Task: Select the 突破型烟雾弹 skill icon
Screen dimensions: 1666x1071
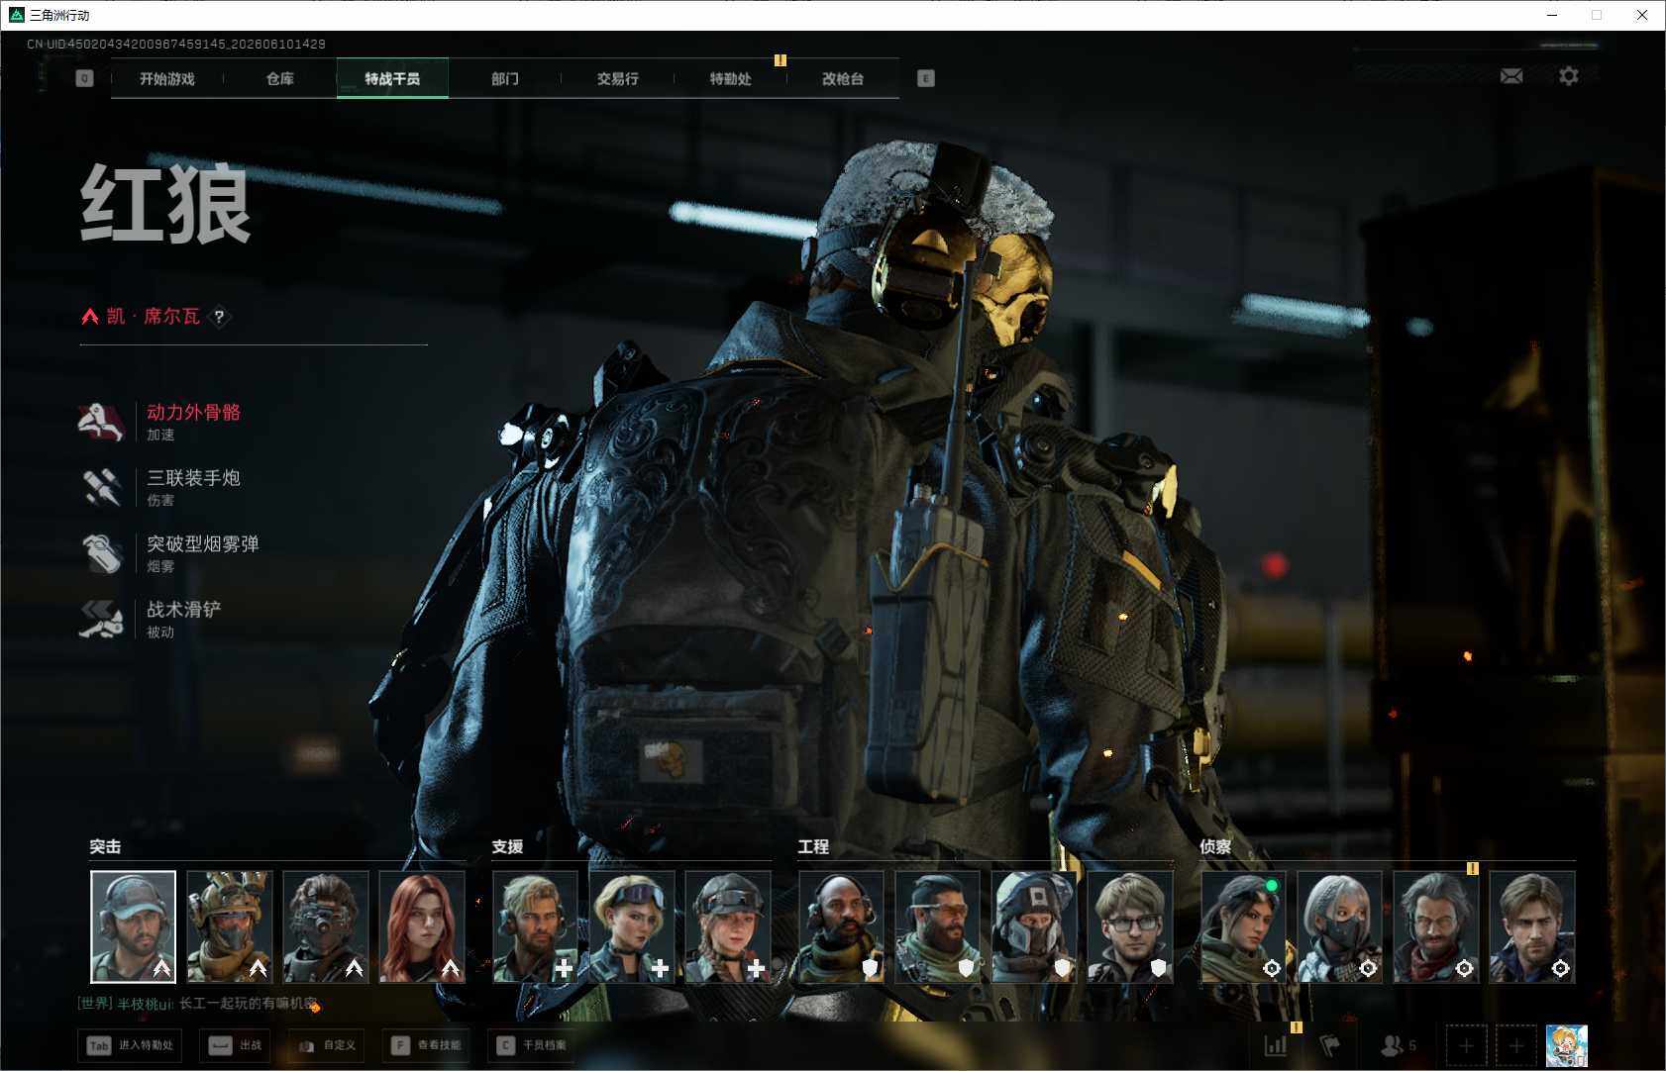Action: point(101,553)
